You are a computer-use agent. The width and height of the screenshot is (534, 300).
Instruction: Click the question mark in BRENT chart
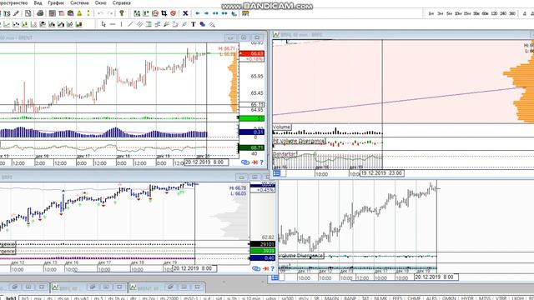[x=261, y=162]
